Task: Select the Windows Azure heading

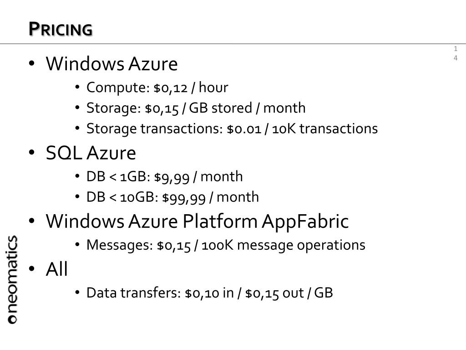Action: (112, 64)
